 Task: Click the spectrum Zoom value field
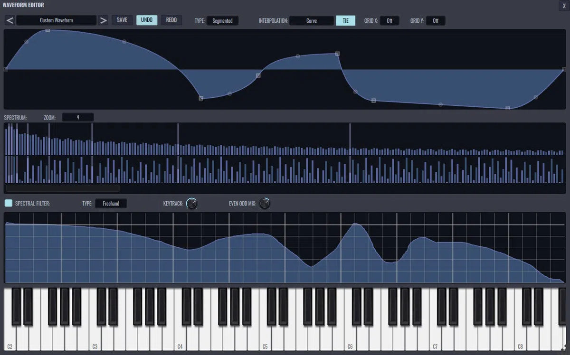coord(77,117)
